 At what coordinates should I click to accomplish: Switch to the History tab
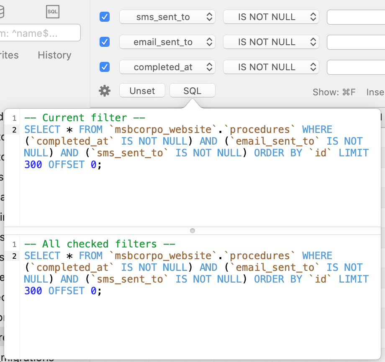54,55
